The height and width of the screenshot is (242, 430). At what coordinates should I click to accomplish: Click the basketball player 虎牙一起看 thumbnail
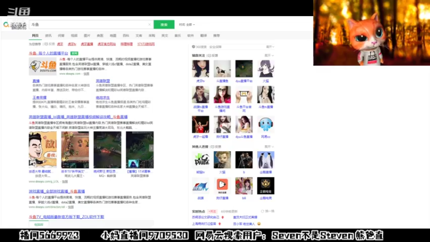pyautogui.click(x=200, y=124)
